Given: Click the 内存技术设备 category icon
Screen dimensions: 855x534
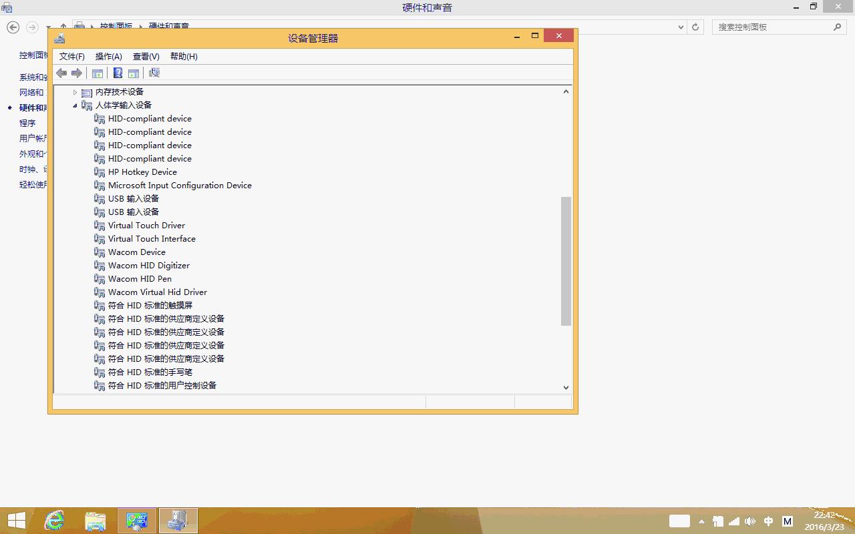Looking at the screenshot, I should coord(87,92).
